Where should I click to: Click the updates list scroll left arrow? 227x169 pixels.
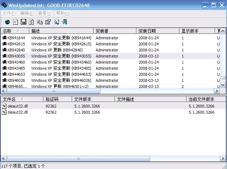(4, 91)
